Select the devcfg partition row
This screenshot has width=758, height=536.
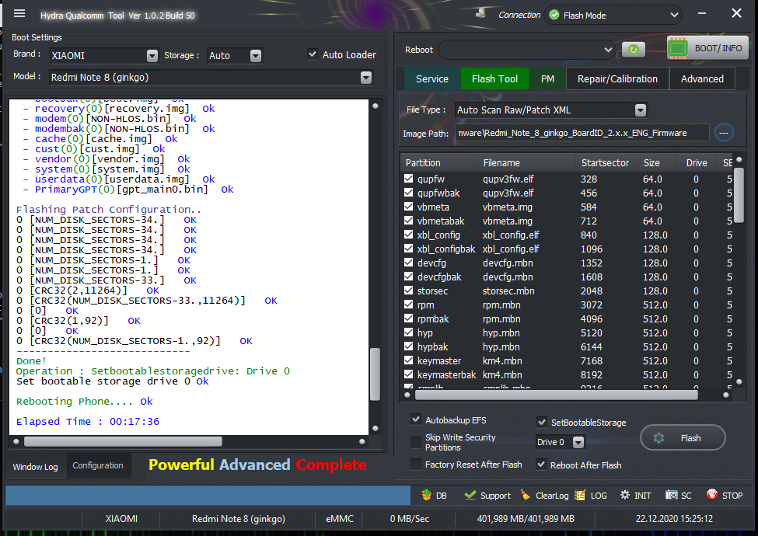pos(567,263)
